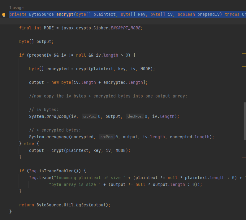Click the throws keyword in the signature
The height and width of the screenshot is (220, 246).
coord(232,15)
